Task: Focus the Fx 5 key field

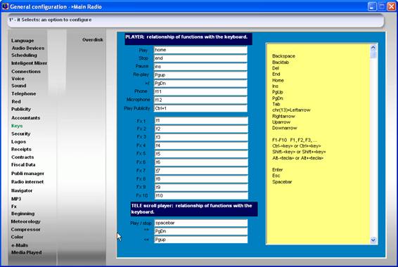Action: [x=201, y=154]
